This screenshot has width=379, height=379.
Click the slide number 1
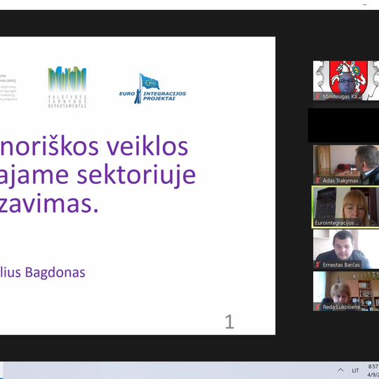click(x=230, y=321)
